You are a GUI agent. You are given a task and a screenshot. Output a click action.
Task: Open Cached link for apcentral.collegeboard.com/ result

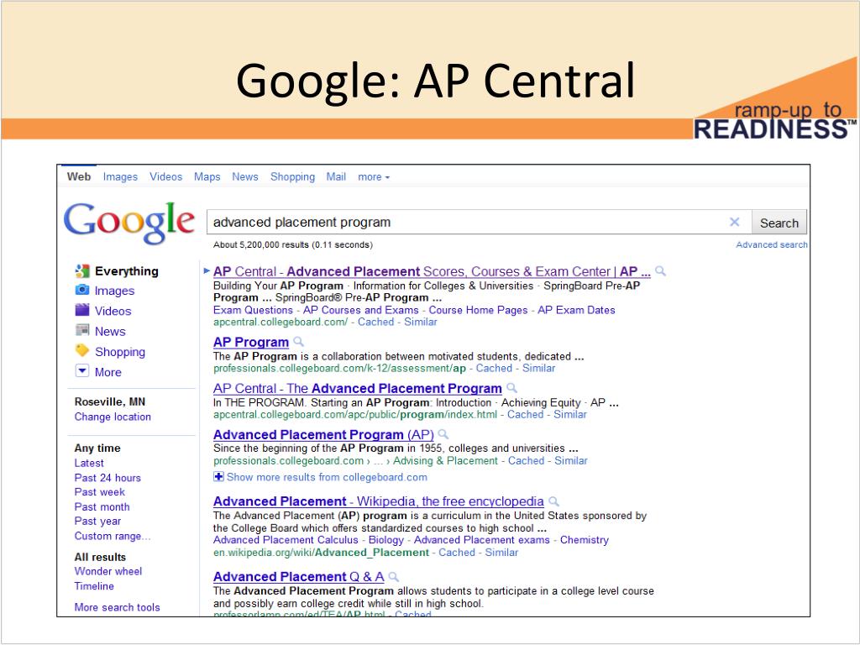(375, 322)
